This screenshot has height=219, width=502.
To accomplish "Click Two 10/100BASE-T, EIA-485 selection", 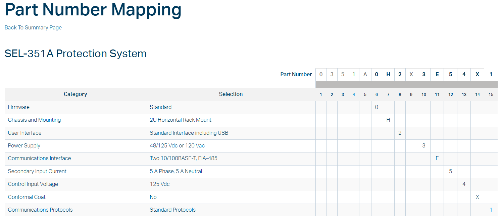I will click(x=231, y=158).
